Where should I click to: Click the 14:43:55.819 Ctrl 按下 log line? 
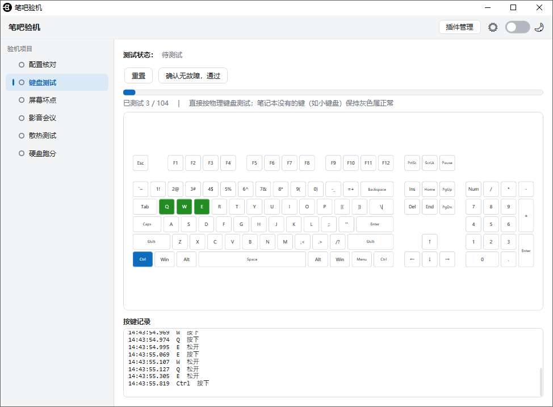169,383
